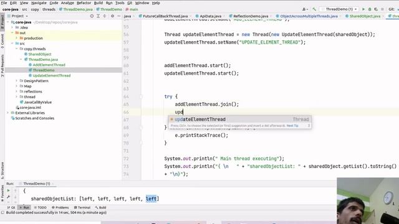Click Expand All icon in Project panel header

point(99,16)
